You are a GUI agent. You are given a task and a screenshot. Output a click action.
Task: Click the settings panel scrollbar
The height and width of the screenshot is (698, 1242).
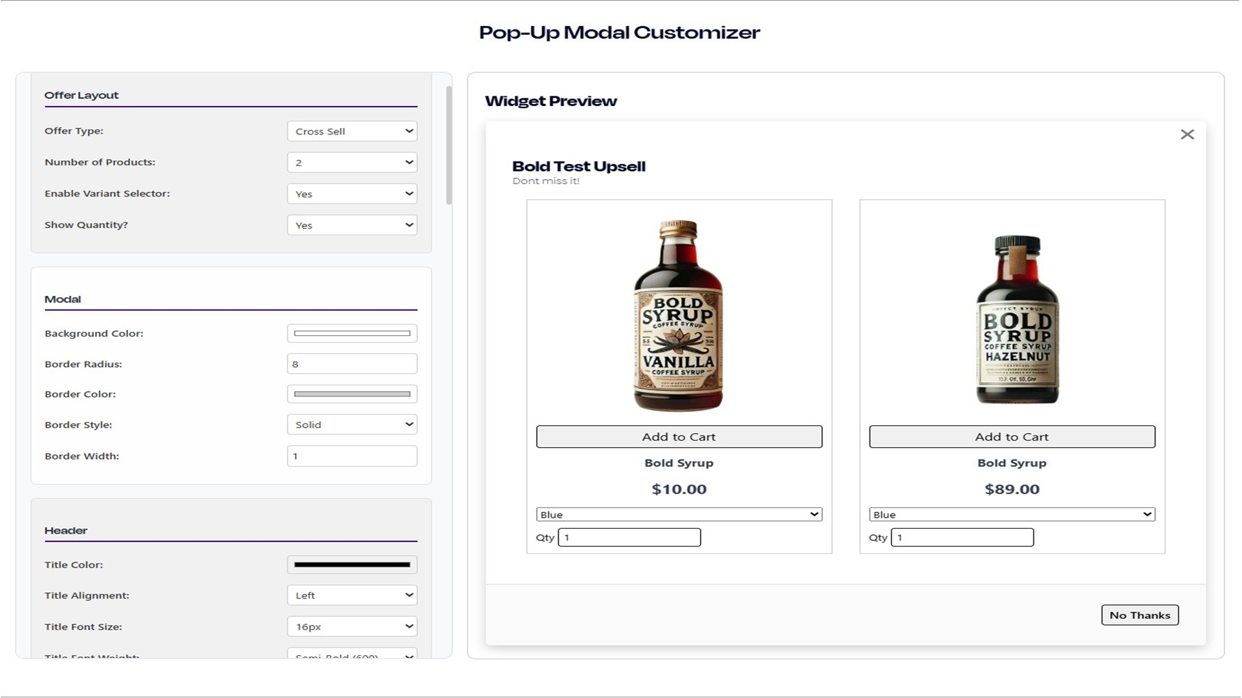449,146
